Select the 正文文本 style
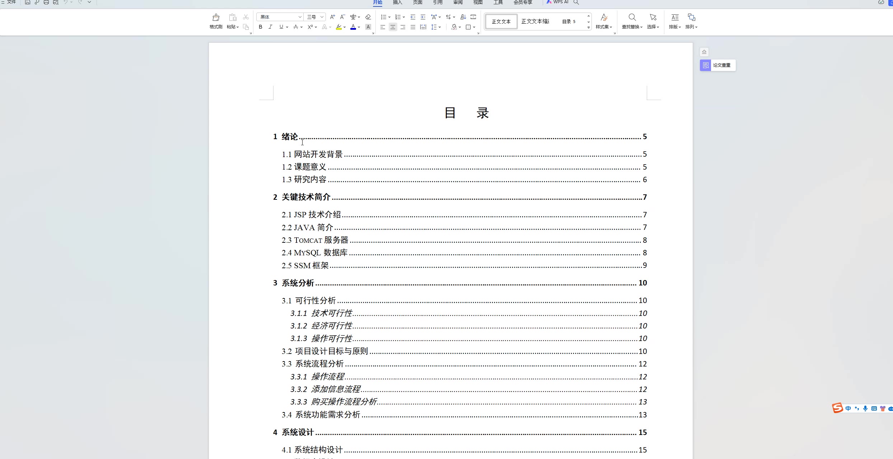 501,22
